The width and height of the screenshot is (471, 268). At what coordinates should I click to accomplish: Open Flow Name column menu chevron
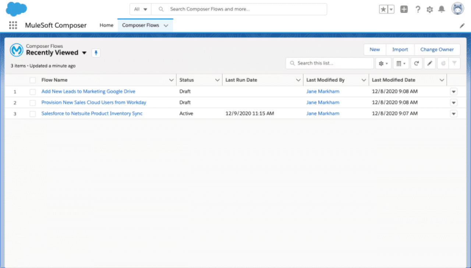click(x=171, y=80)
